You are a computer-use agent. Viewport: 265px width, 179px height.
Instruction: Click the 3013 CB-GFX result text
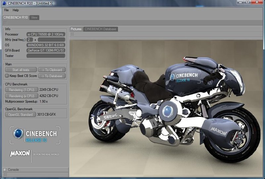click(46, 114)
